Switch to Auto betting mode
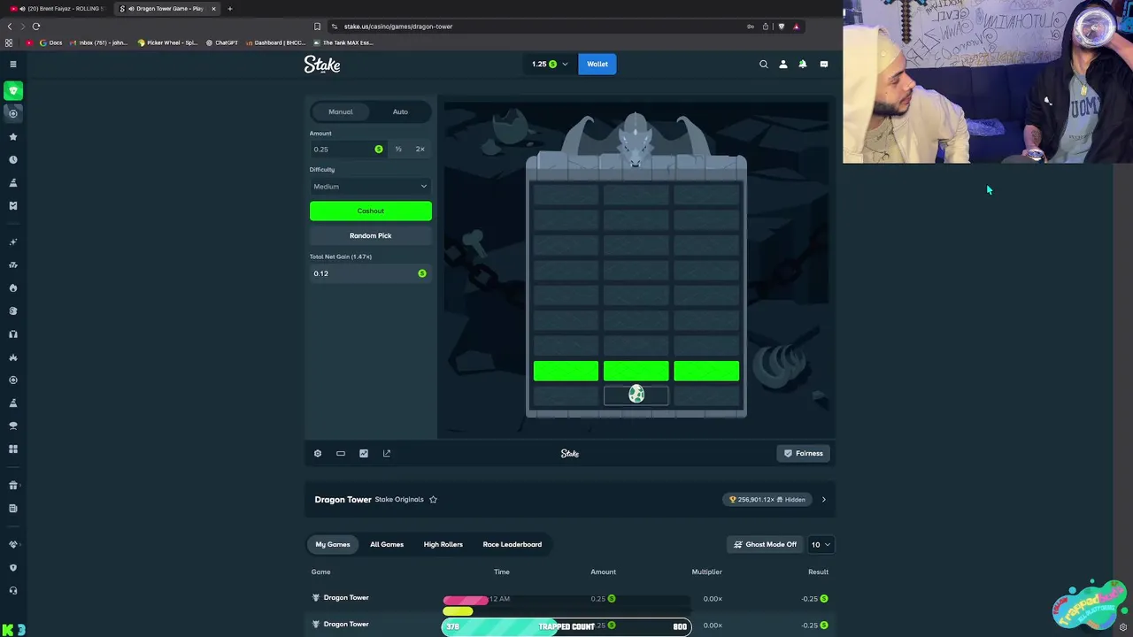Viewport: 1133px width, 637px height. [x=400, y=112]
